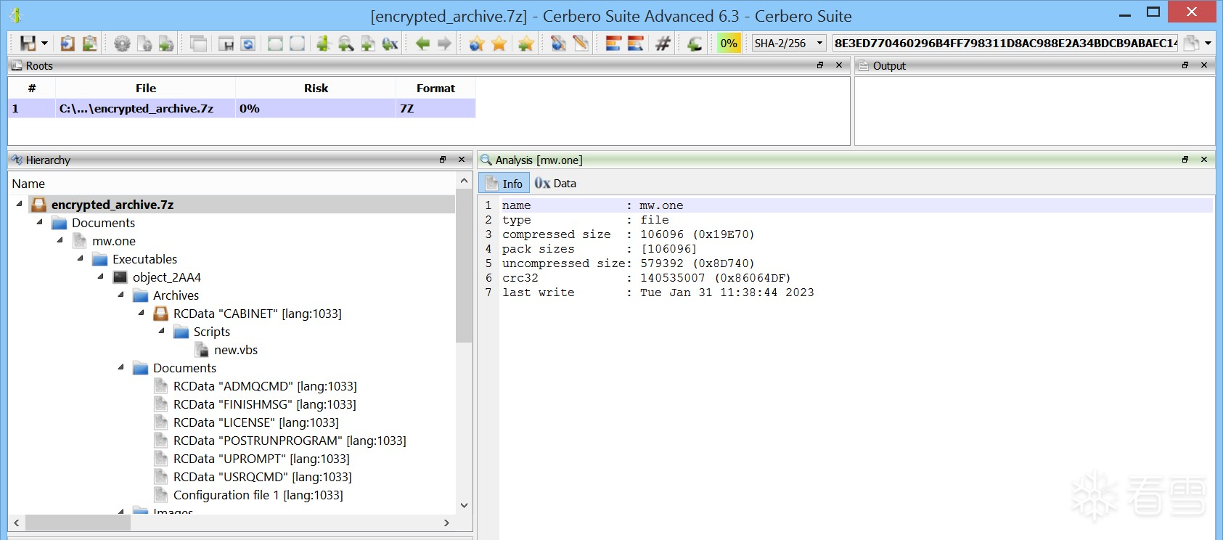Select the Info tab
Image resolution: width=1223 pixels, height=540 pixels.
click(x=504, y=184)
